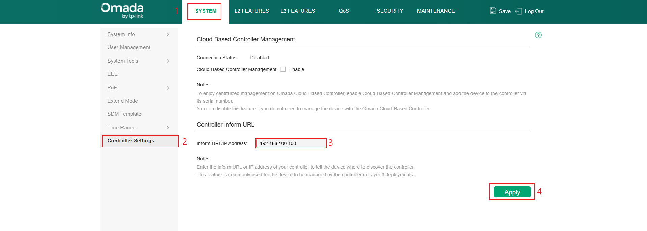
Task: Expand the System Info submenu chevron
Action: click(x=168, y=34)
